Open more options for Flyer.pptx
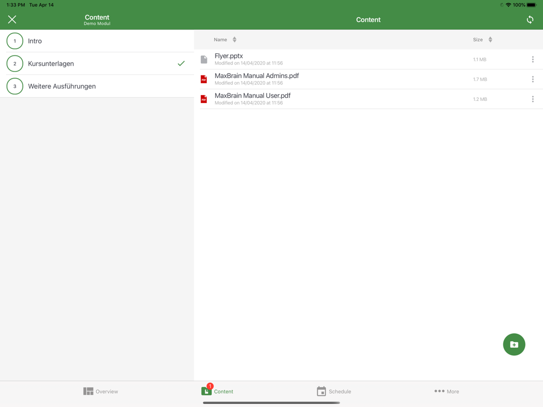Screen dimensions: 543x407 coord(532,60)
